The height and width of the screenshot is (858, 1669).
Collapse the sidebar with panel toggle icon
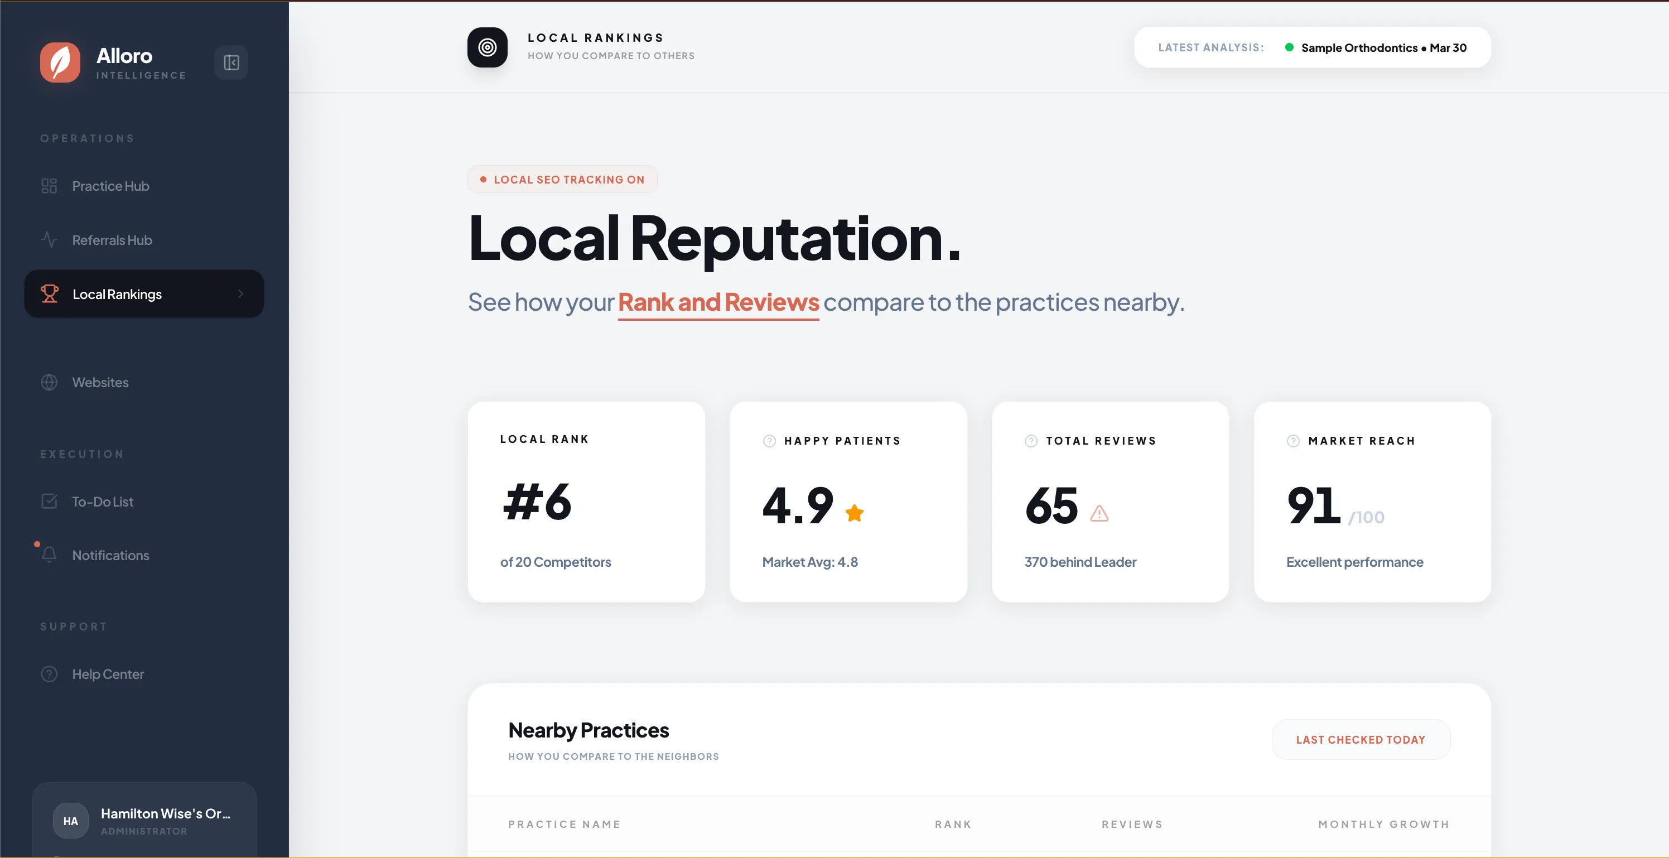pos(231,62)
